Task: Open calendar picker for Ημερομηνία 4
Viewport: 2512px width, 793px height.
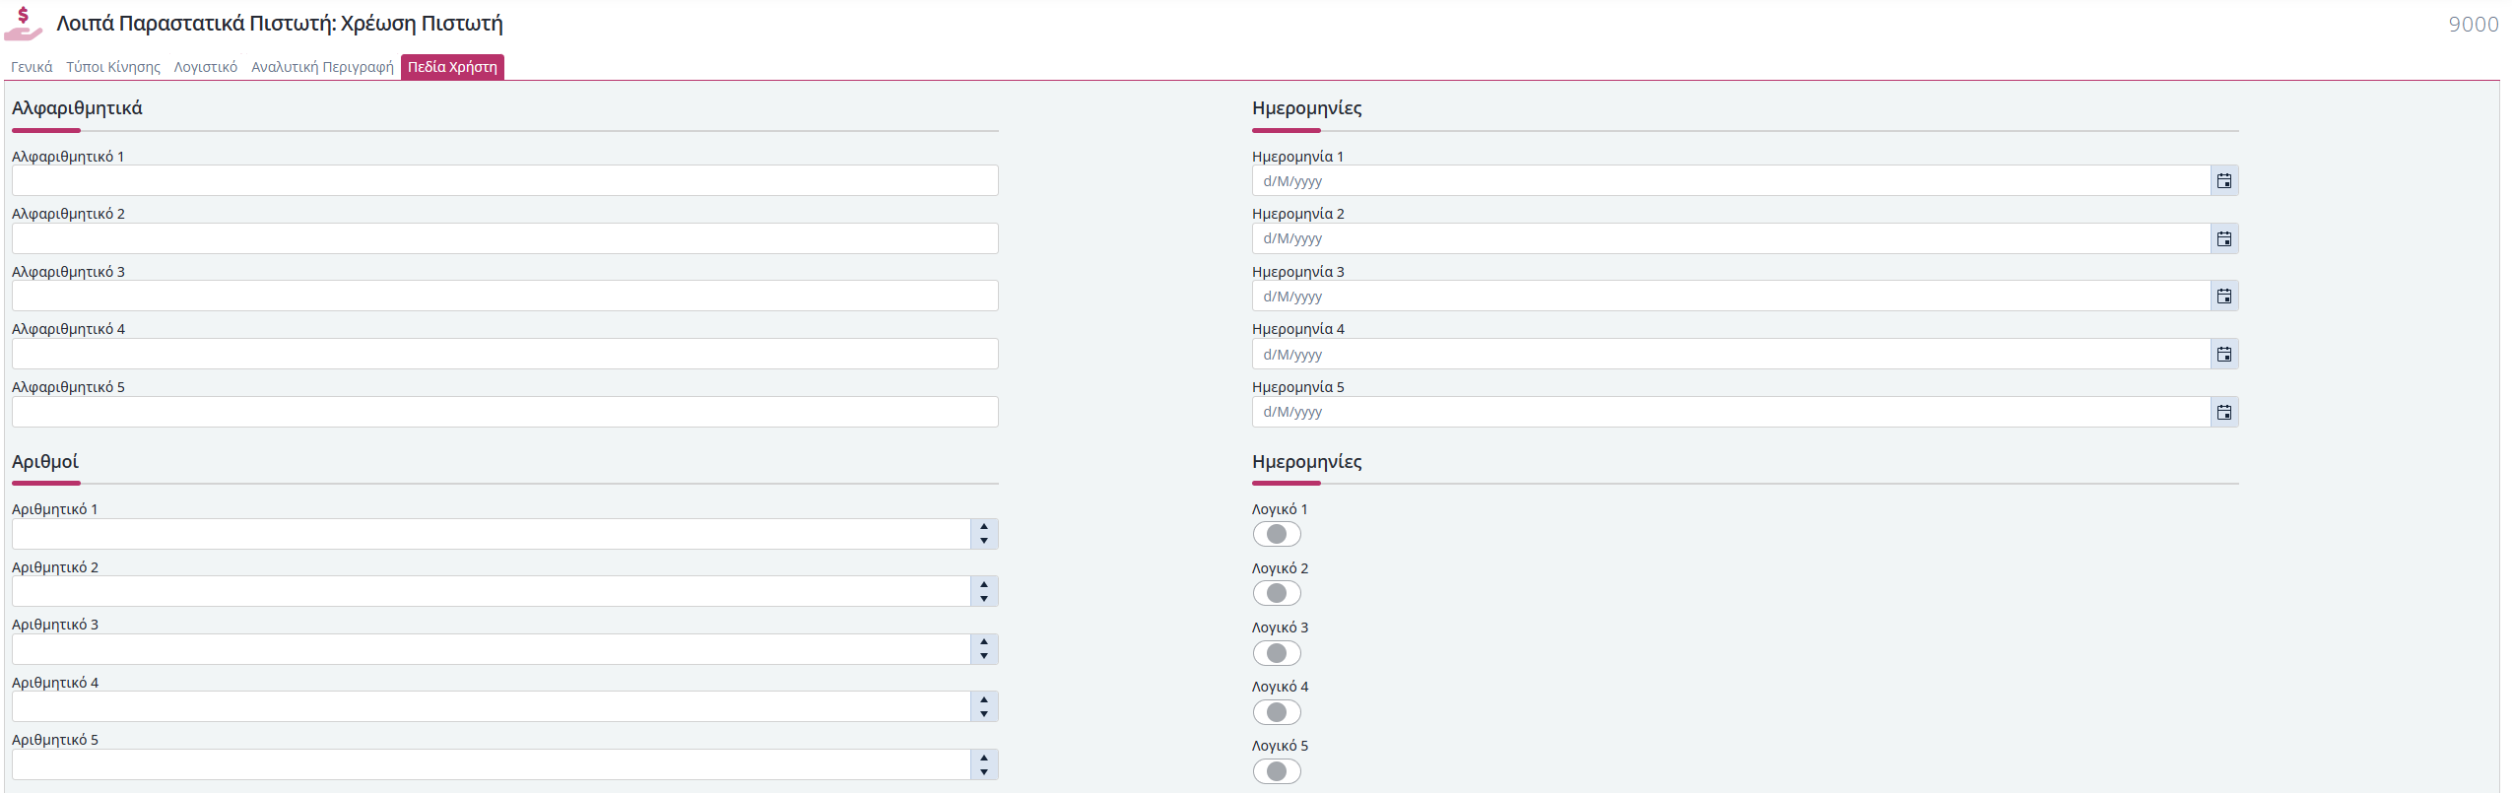Action: 2224,354
